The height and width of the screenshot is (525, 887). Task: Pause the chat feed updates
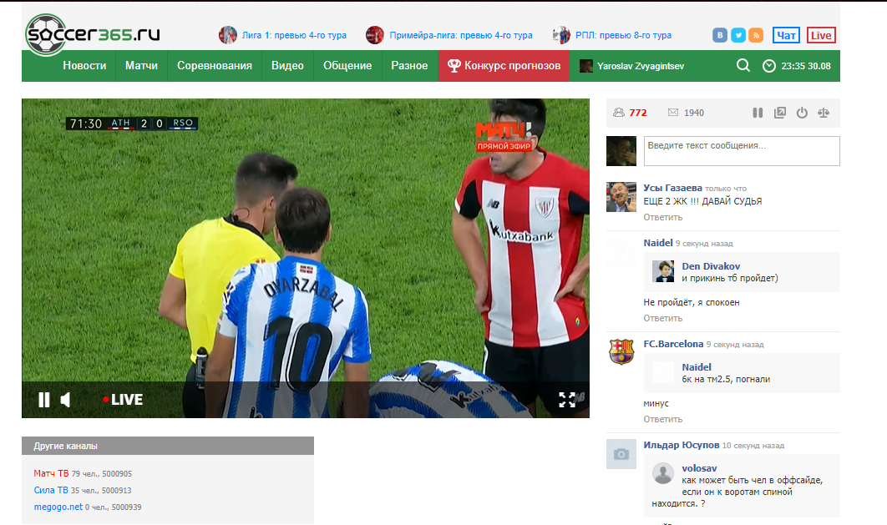coord(758,113)
